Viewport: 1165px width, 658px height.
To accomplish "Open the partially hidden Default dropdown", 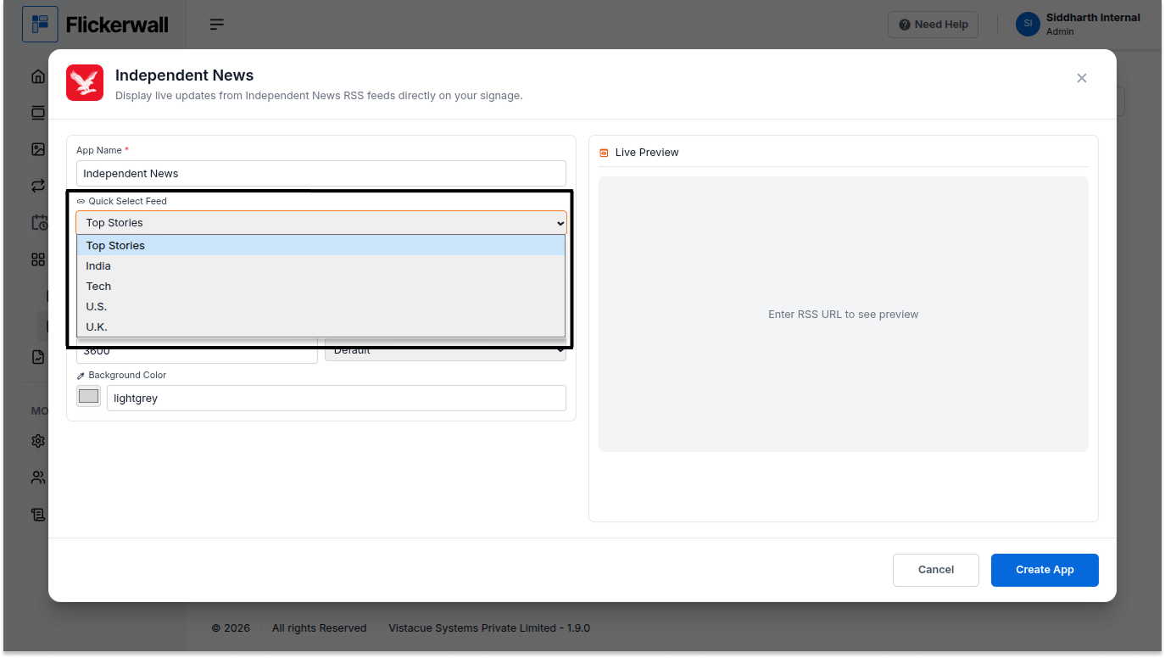I will [445, 350].
